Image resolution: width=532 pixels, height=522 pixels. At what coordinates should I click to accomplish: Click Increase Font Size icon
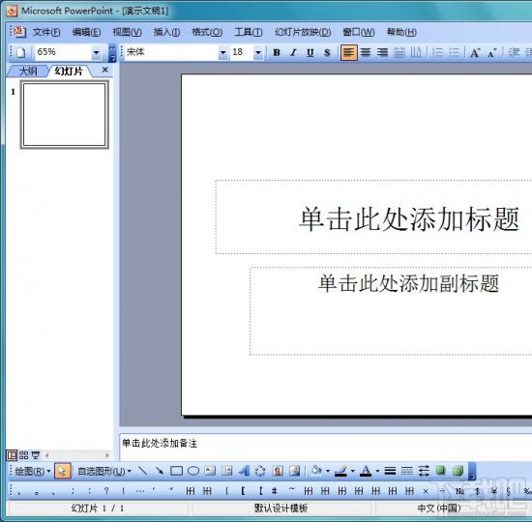(475, 52)
